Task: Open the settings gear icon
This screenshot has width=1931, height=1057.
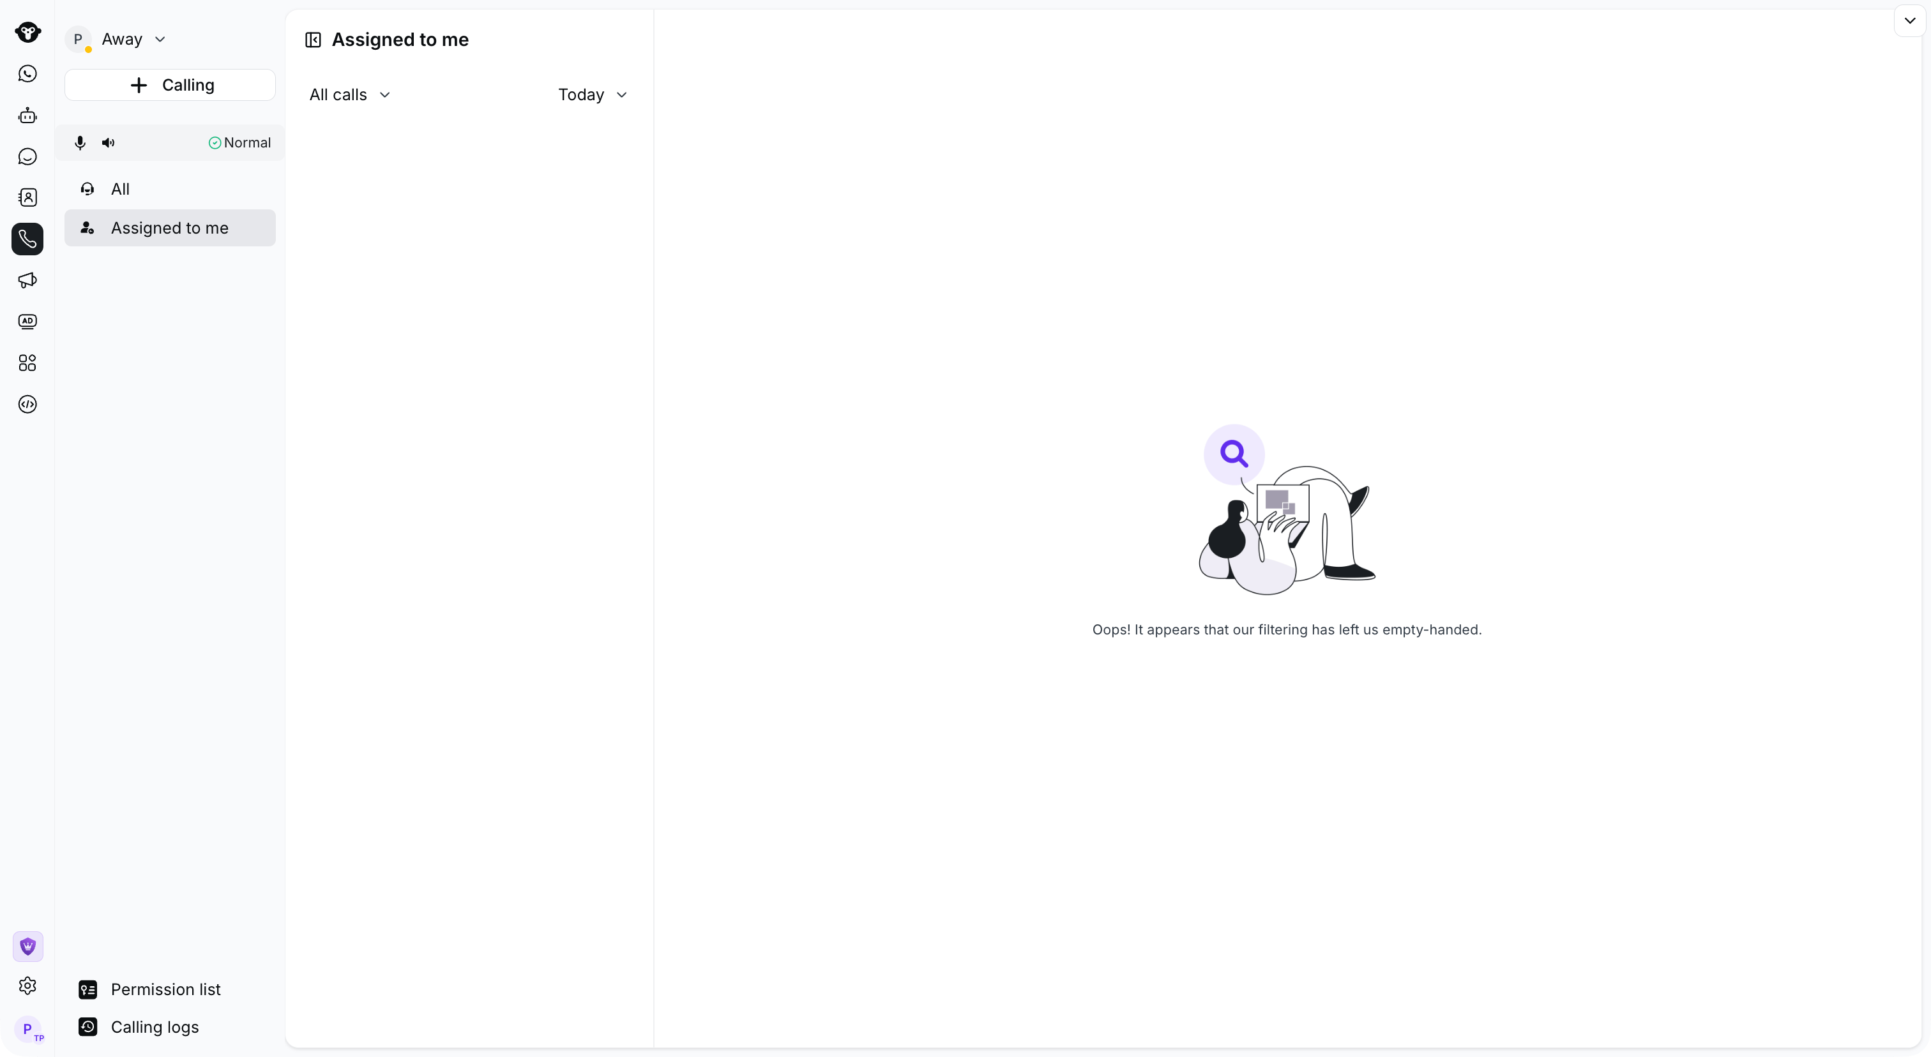Action: click(27, 986)
